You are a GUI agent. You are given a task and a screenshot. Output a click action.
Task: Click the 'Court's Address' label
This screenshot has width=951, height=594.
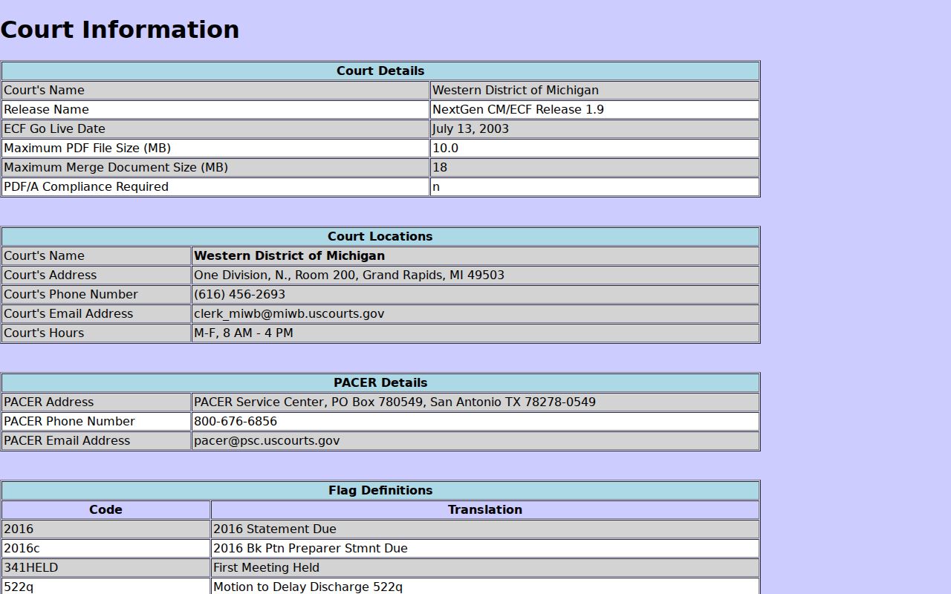50,275
